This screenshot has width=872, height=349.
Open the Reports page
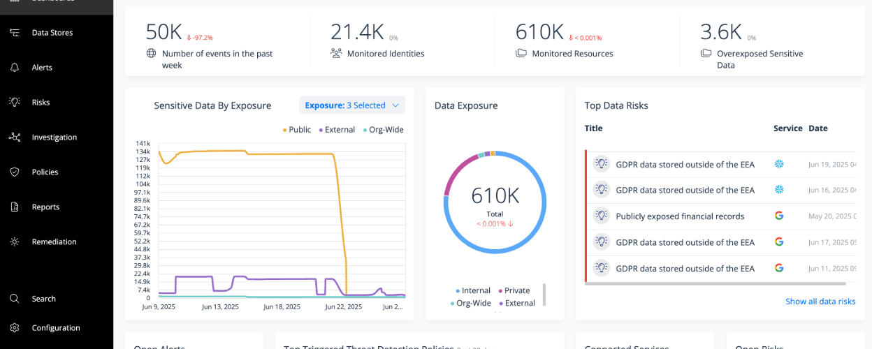pyautogui.click(x=45, y=207)
